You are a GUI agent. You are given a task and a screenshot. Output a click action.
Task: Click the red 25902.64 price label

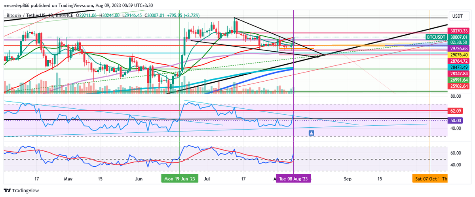pos(459,86)
